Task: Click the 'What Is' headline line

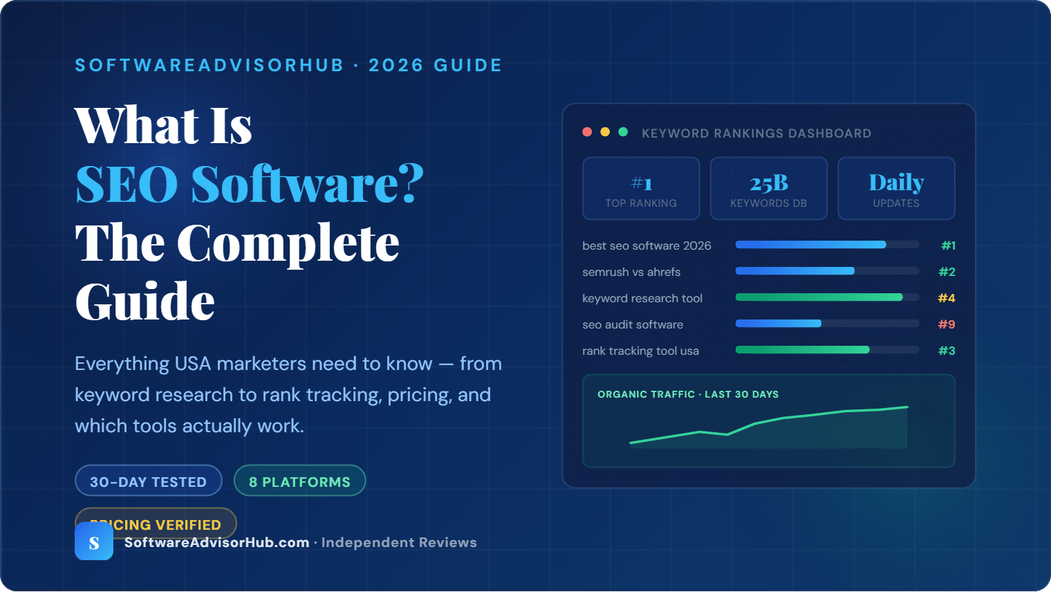Action: coord(163,125)
